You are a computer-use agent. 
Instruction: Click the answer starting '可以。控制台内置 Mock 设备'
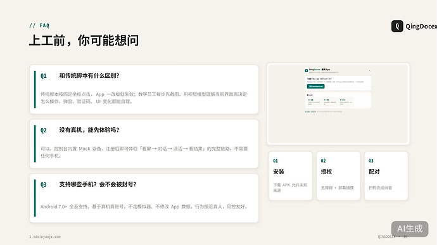(144, 152)
